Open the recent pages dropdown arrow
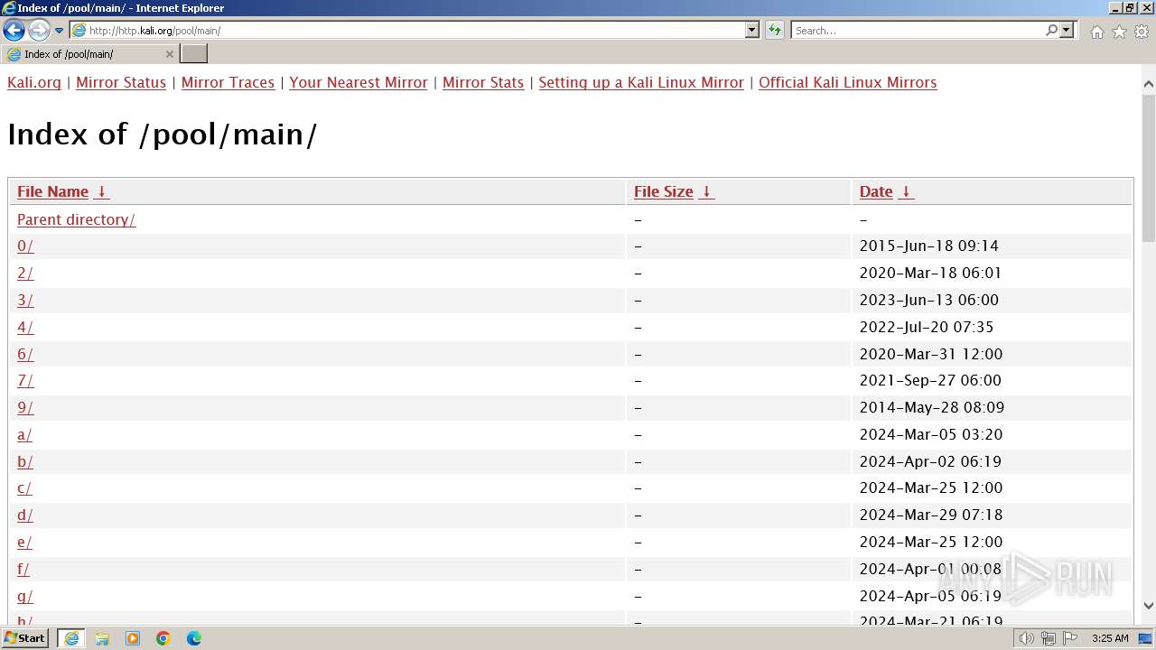Viewport: 1156px width, 650px height. click(x=59, y=31)
